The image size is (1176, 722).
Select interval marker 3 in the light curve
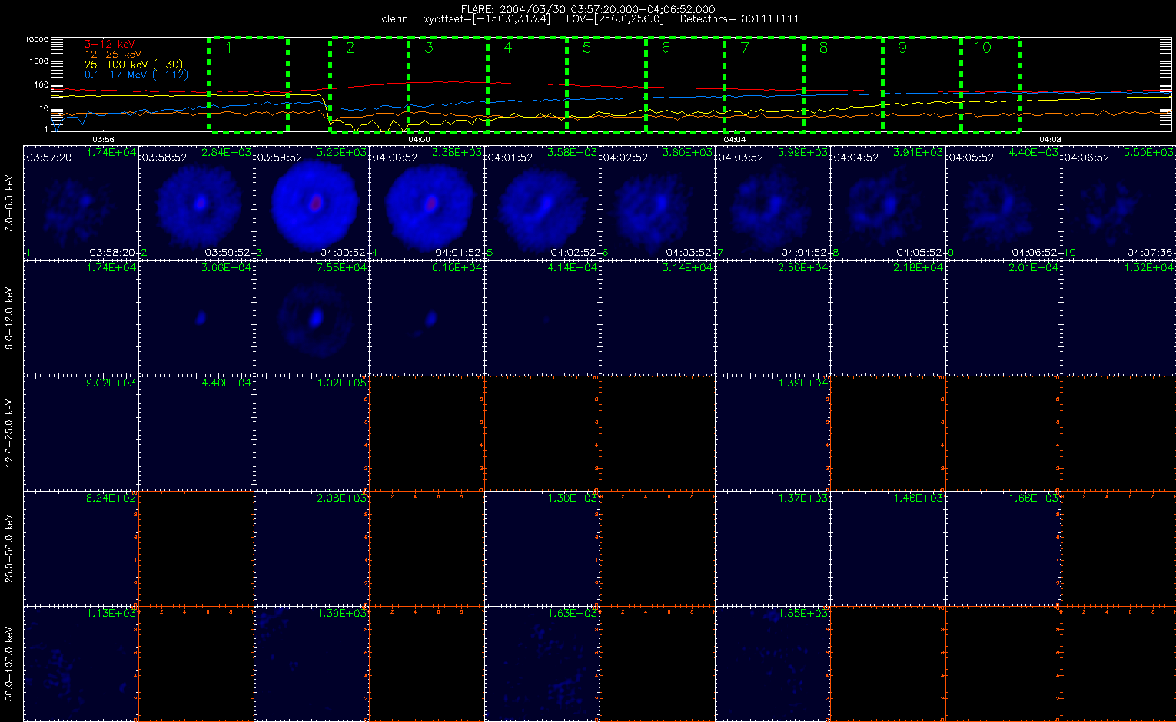[x=429, y=48]
